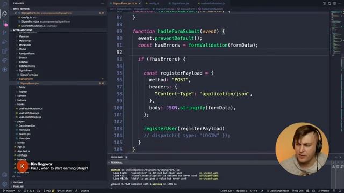Collapse the hooks folder
The height and width of the screenshot is (193, 344).
pos(20,105)
